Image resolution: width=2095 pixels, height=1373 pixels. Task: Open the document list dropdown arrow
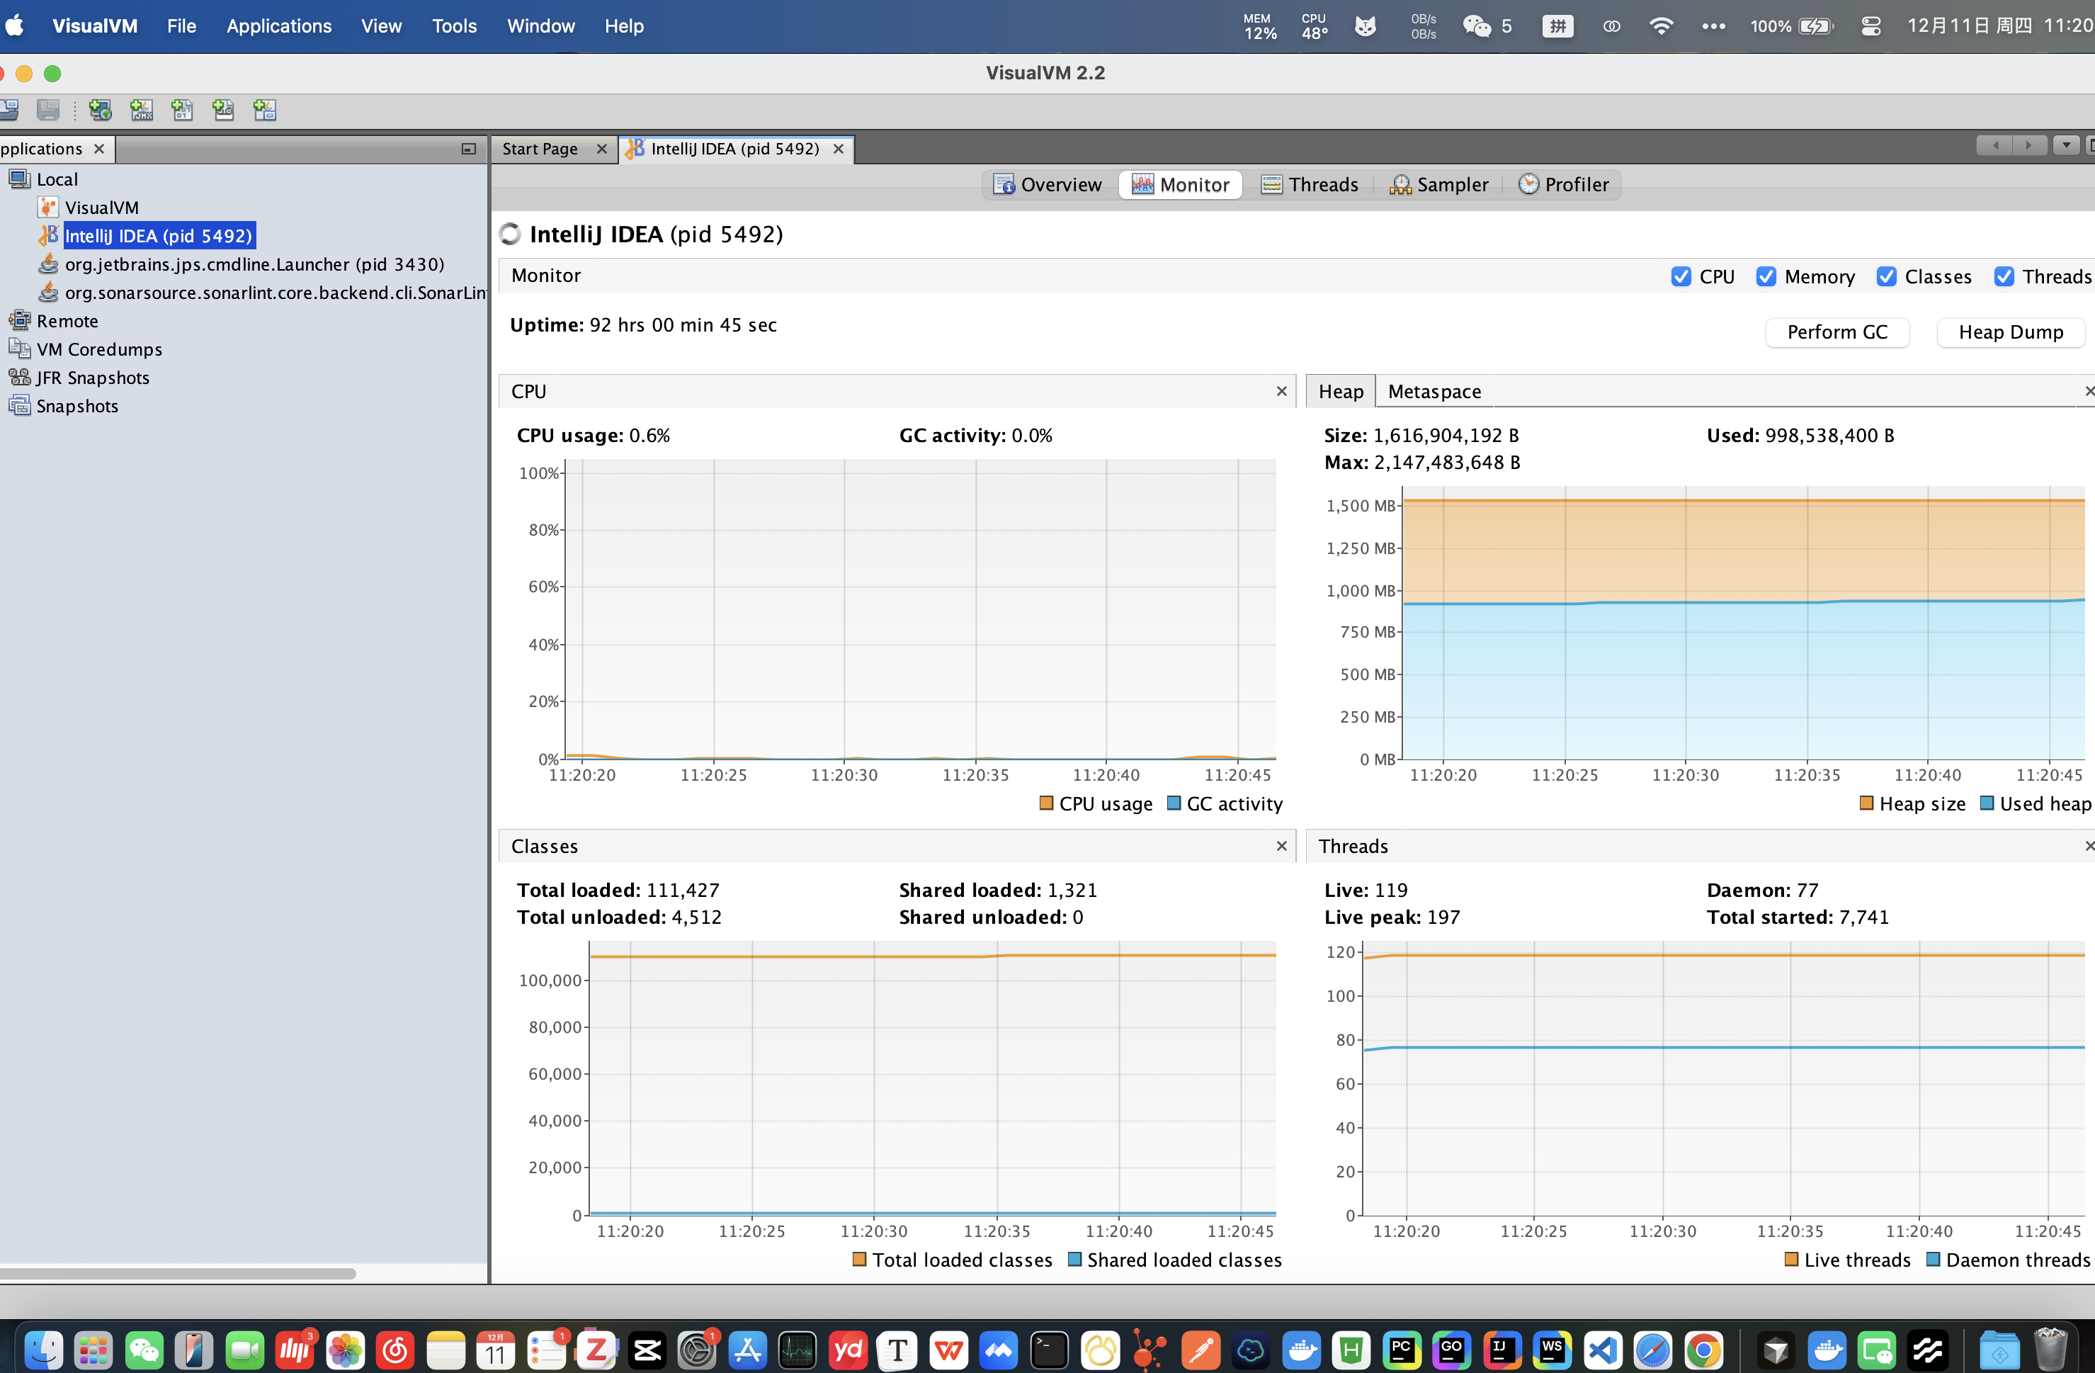[2065, 145]
